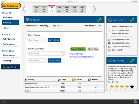Viewport: 139px width, 104px height.
Task: Open settings gear in bottom bar
Action: click(135, 101)
